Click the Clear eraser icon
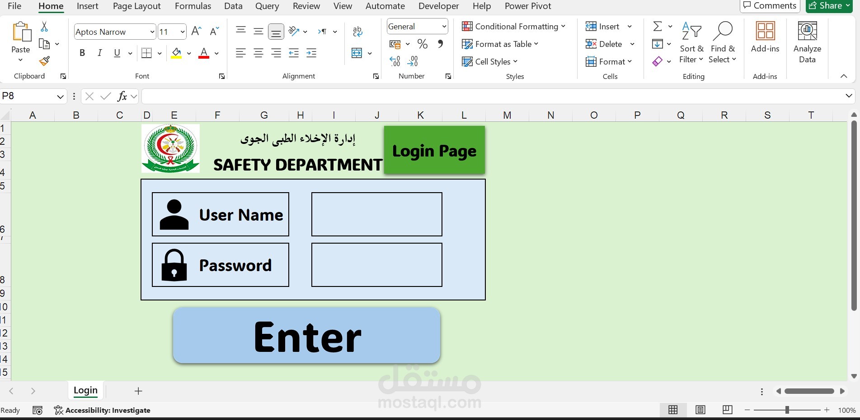 tap(658, 61)
